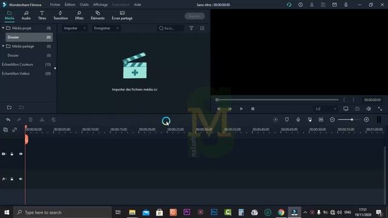The width and height of the screenshot is (388, 218).
Task: Click the preview volume speaker icon
Action: (x=369, y=109)
